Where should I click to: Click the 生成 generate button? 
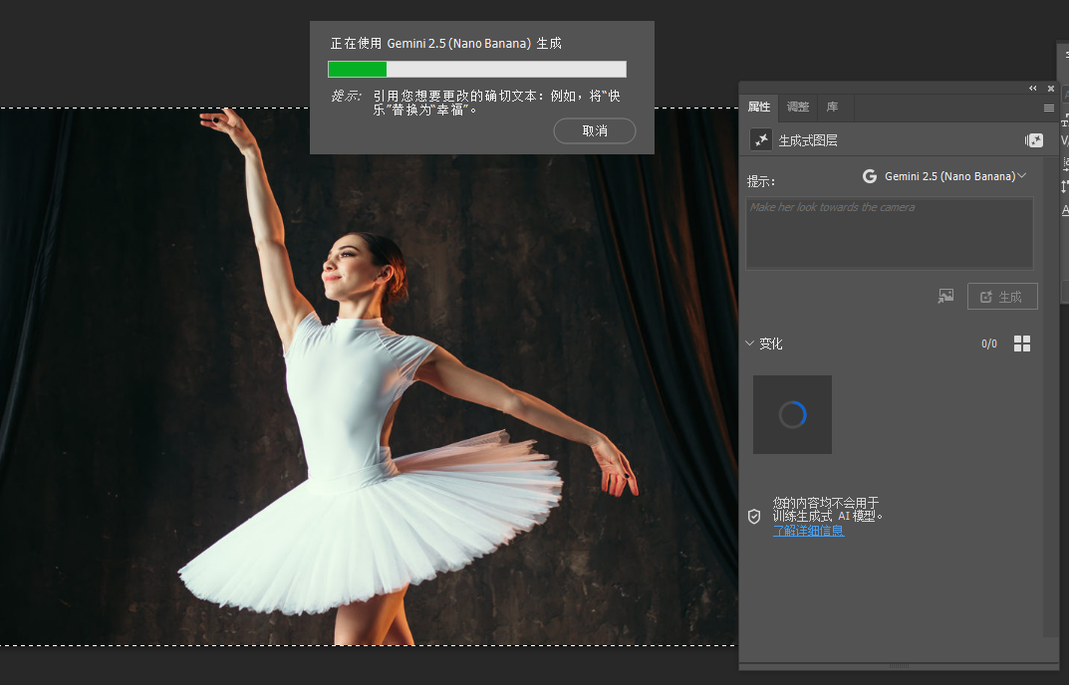1002,296
